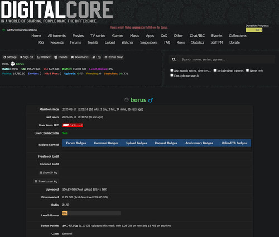Go to the Upload page

coord(110,42)
